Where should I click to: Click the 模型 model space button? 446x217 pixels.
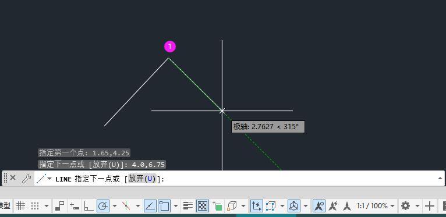(5, 205)
